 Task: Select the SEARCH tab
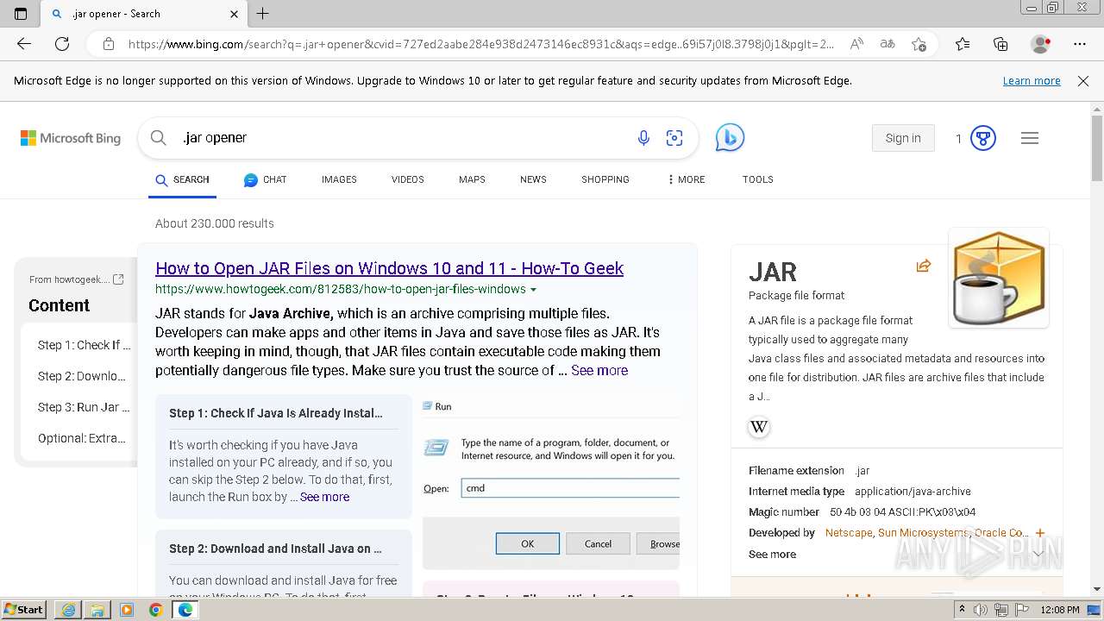point(182,179)
